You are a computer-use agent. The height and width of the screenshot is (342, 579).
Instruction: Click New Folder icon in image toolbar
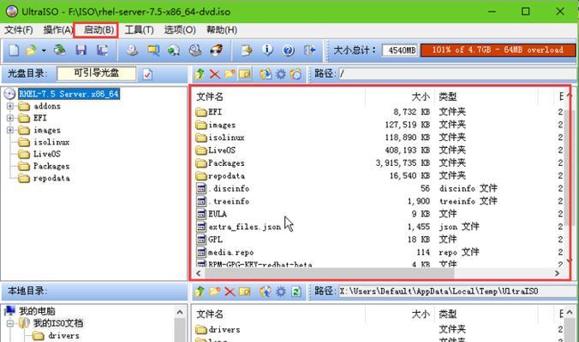click(230, 74)
